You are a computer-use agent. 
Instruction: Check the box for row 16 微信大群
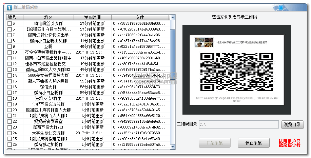point(9,87)
